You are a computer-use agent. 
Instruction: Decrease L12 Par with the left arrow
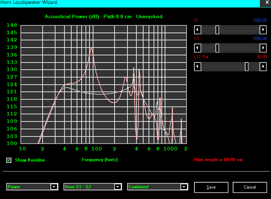pyautogui.click(x=198, y=66)
